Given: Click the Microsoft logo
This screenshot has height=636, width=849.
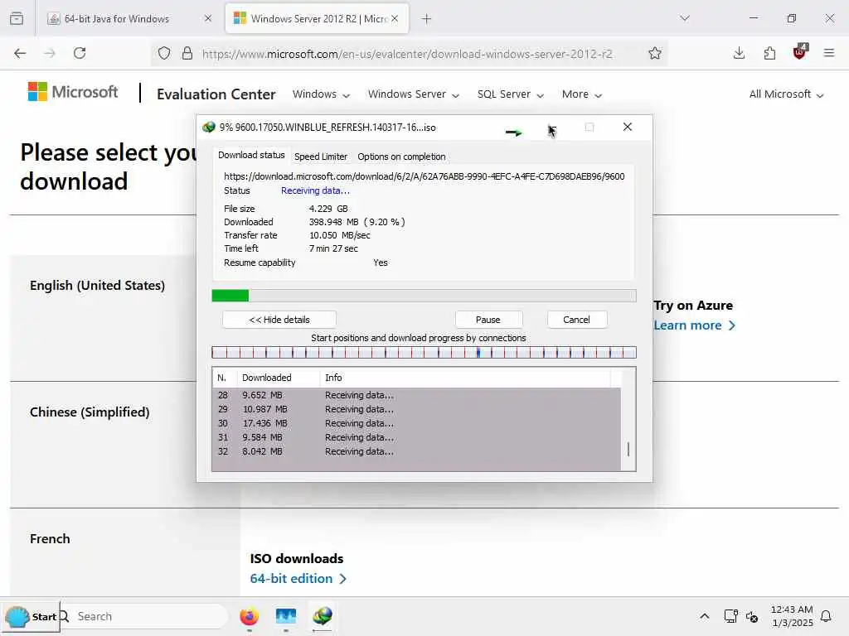Looking at the screenshot, I should point(73,92).
